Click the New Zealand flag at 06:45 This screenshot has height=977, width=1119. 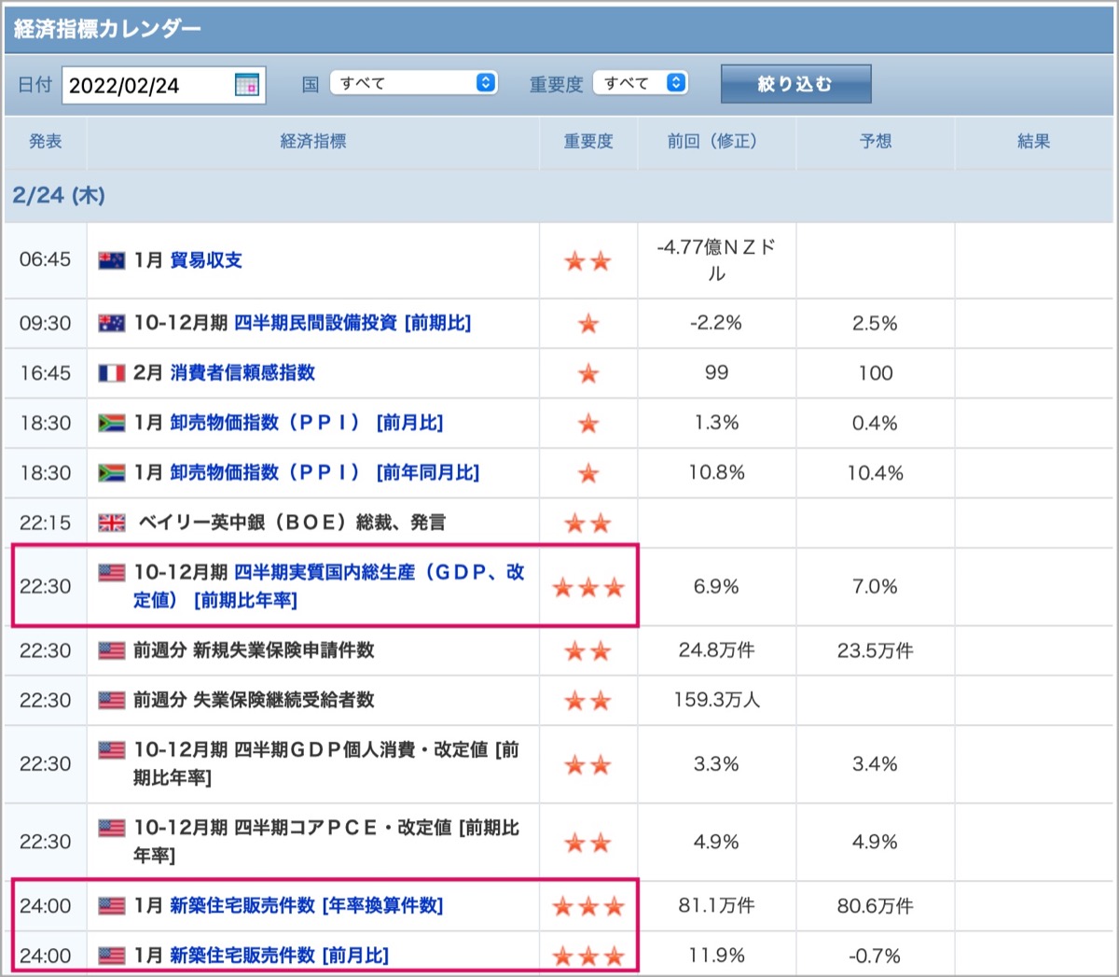pos(112,260)
